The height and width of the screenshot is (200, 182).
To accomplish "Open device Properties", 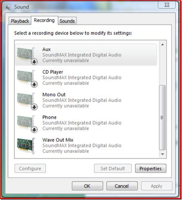I will click(151, 168).
